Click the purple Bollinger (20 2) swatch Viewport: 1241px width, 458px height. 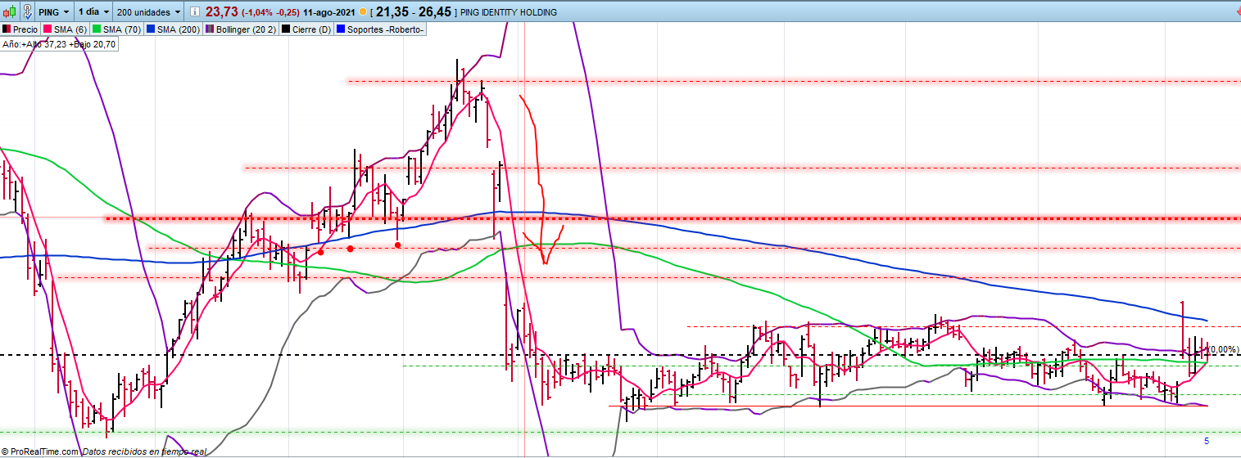209,29
